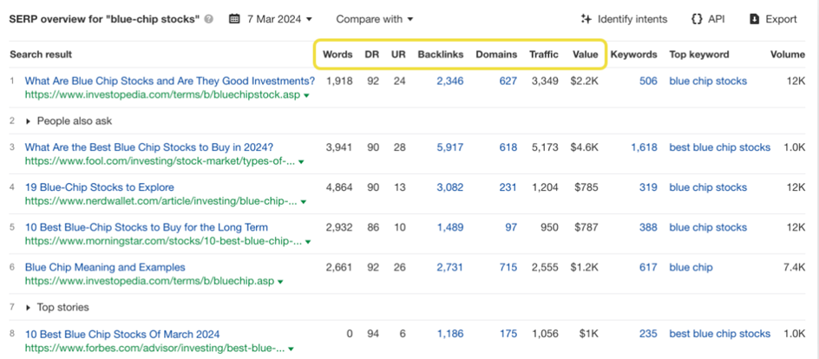Image resolution: width=819 pixels, height=359 pixels.
Task: Click keywords count 1,618
Action: pyautogui.click(x=644, y=147)
